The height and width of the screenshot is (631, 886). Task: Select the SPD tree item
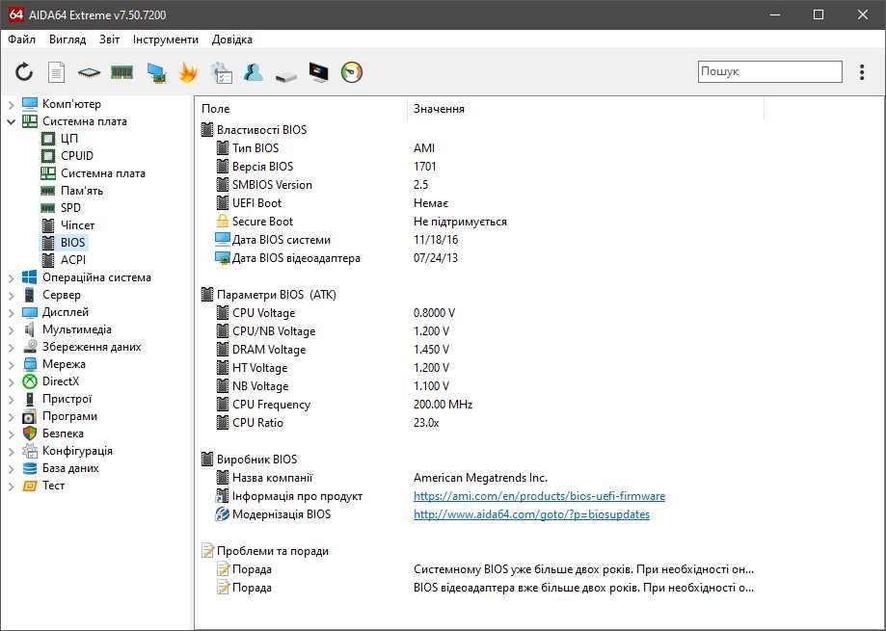[70, 208]
